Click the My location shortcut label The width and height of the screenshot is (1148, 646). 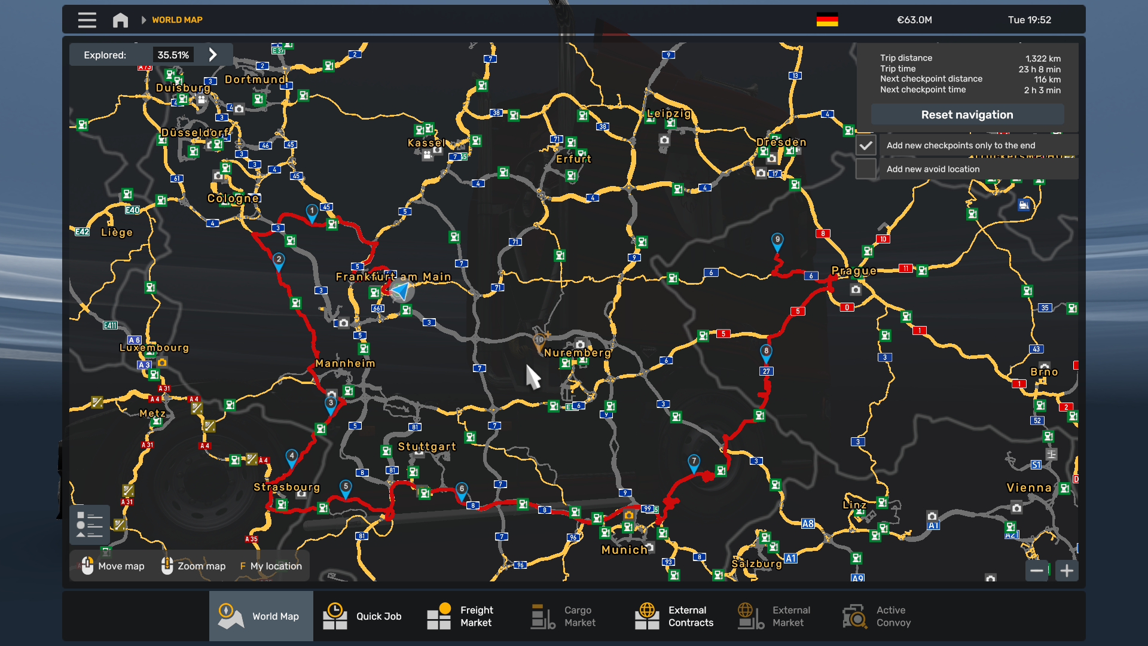[x=275, y=566]
